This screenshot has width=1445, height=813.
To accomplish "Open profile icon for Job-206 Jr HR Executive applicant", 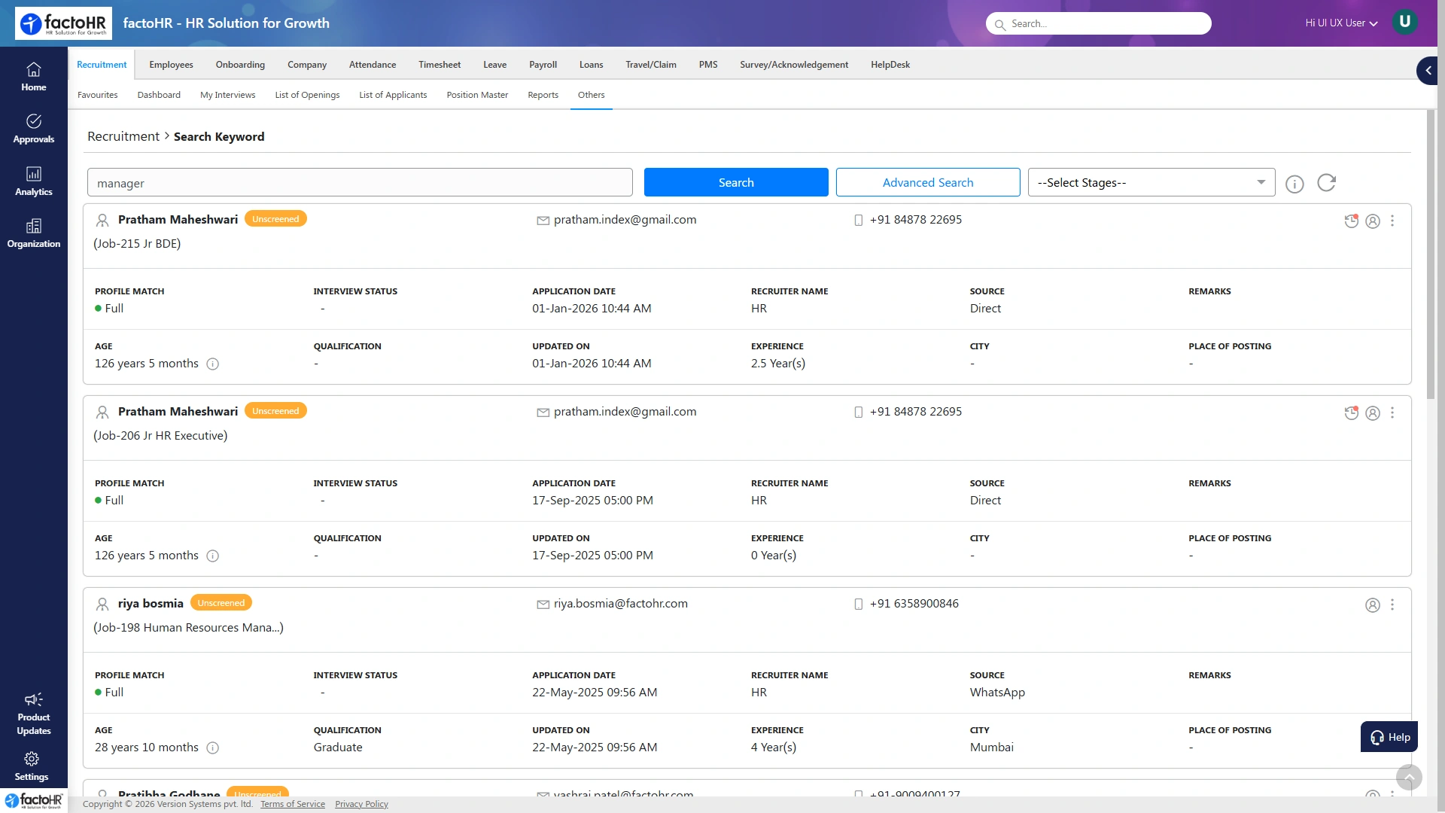I will point(1373,413).
